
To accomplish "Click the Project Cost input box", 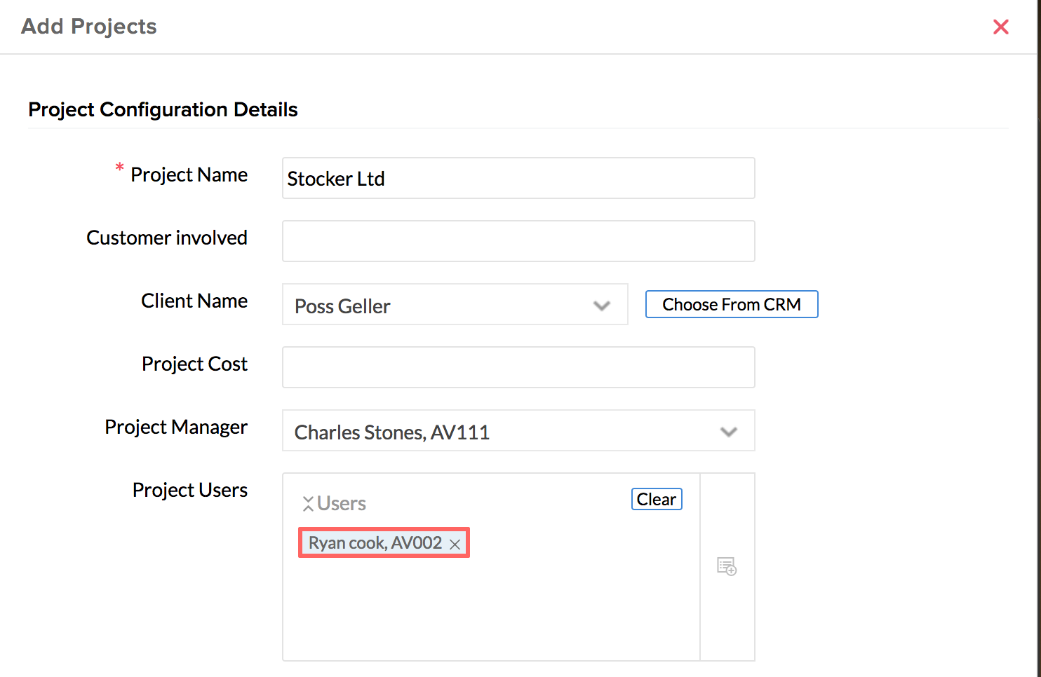I will [518, 367].
